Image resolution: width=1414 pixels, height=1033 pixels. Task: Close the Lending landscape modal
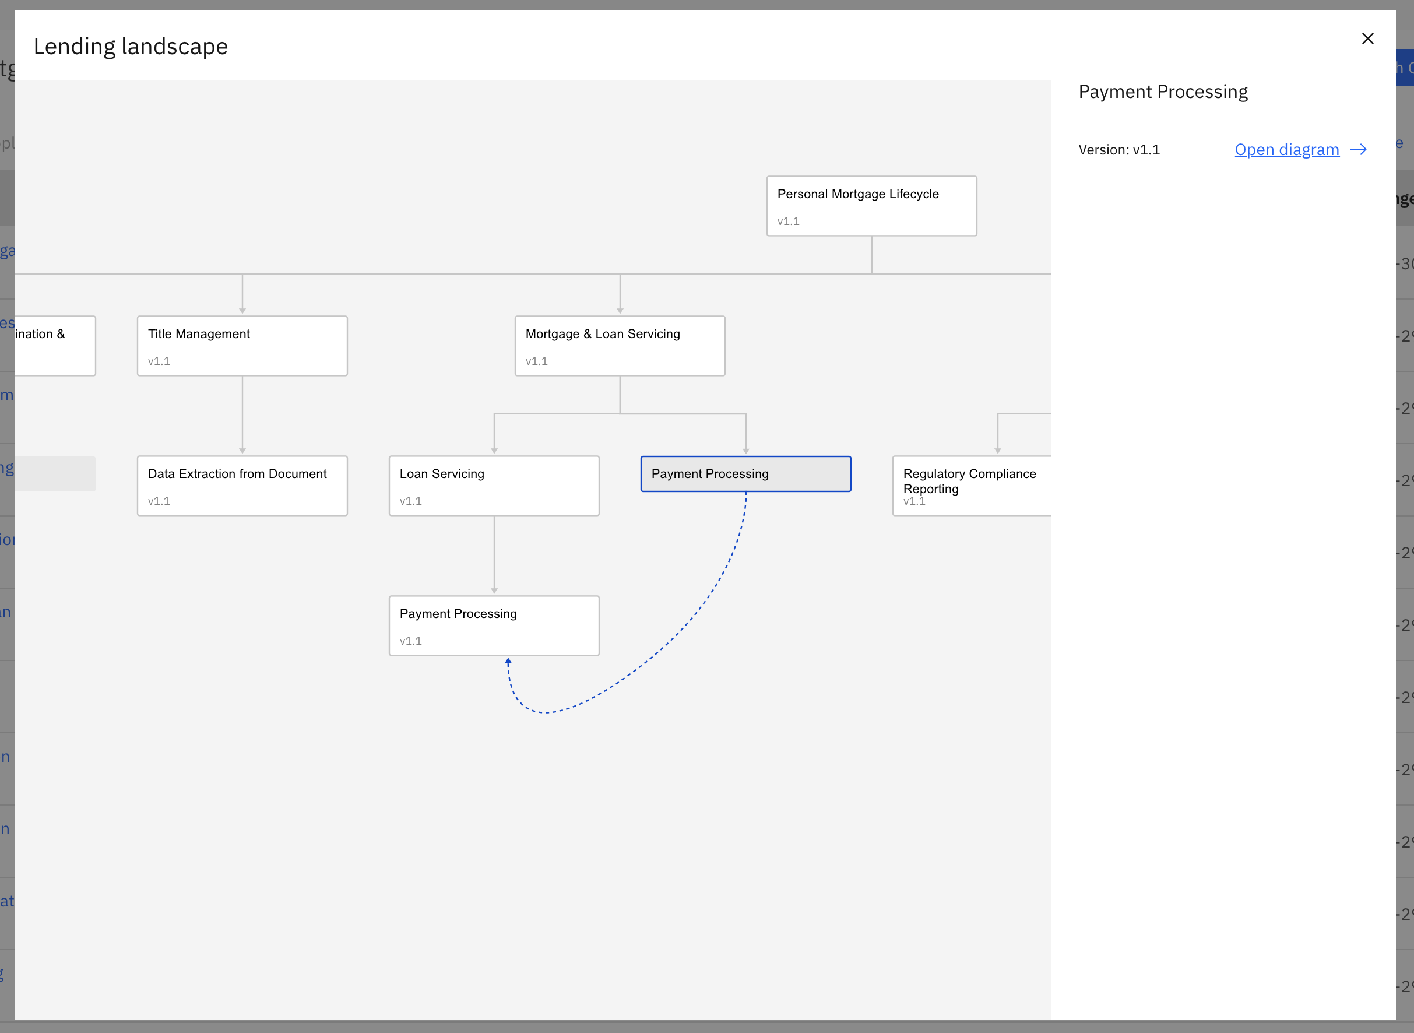point(1368,39)
